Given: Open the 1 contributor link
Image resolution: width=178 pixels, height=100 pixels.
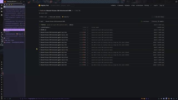Looking at the screenshot, I should pos(145,21).
